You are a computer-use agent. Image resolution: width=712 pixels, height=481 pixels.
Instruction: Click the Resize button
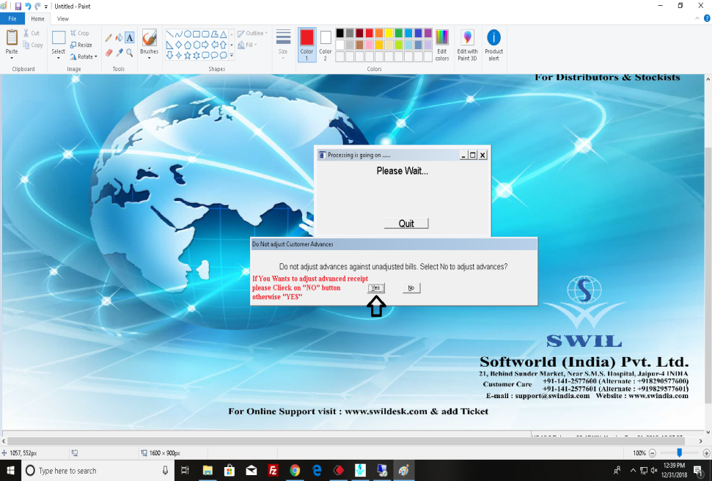coord(81,45)
